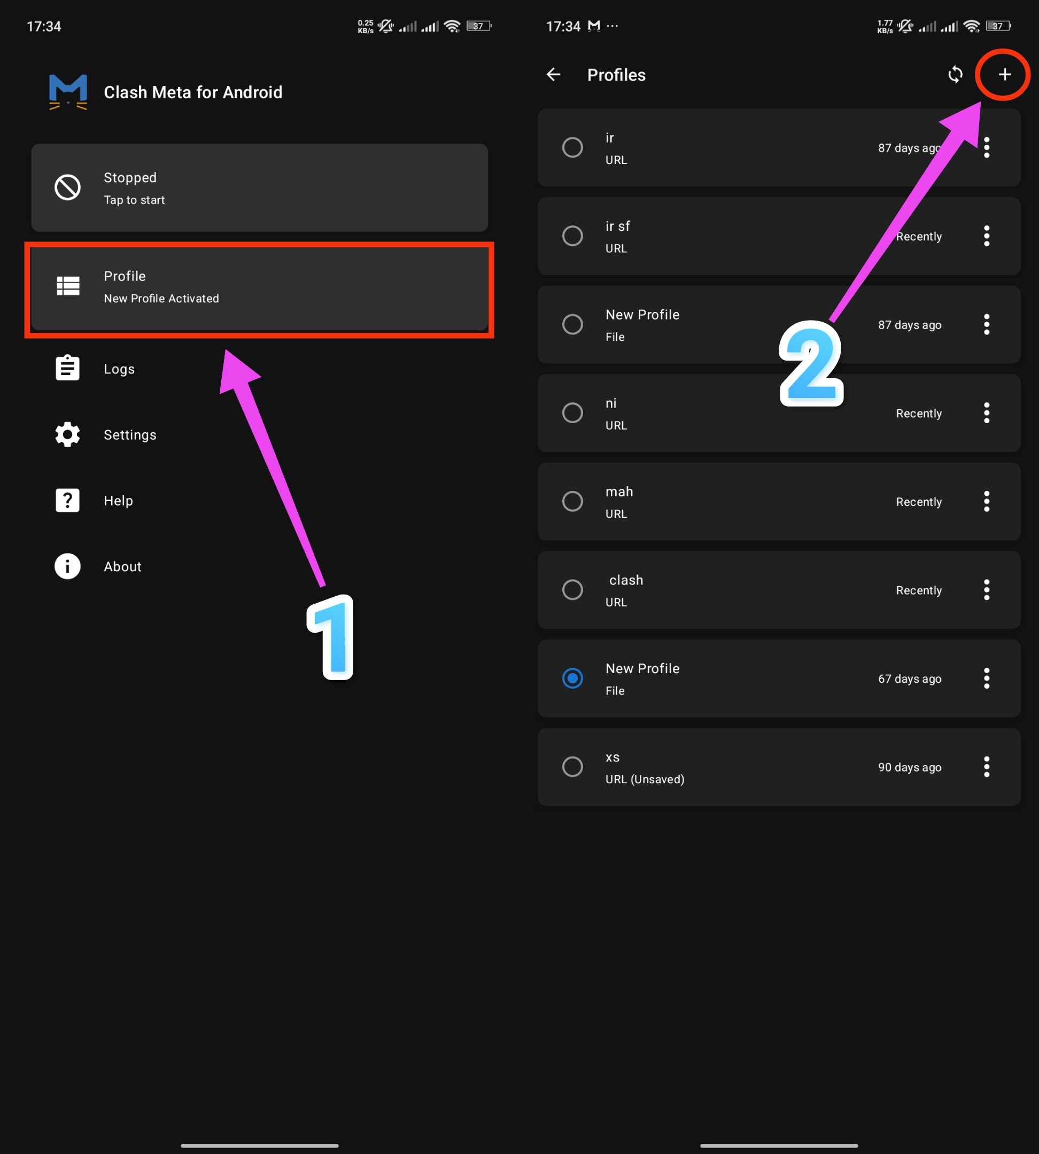Choose the 'clash' profile radio button
Image resolution: width=1039 pixels, height=1154 pixels.
click(x=572, y=590)
